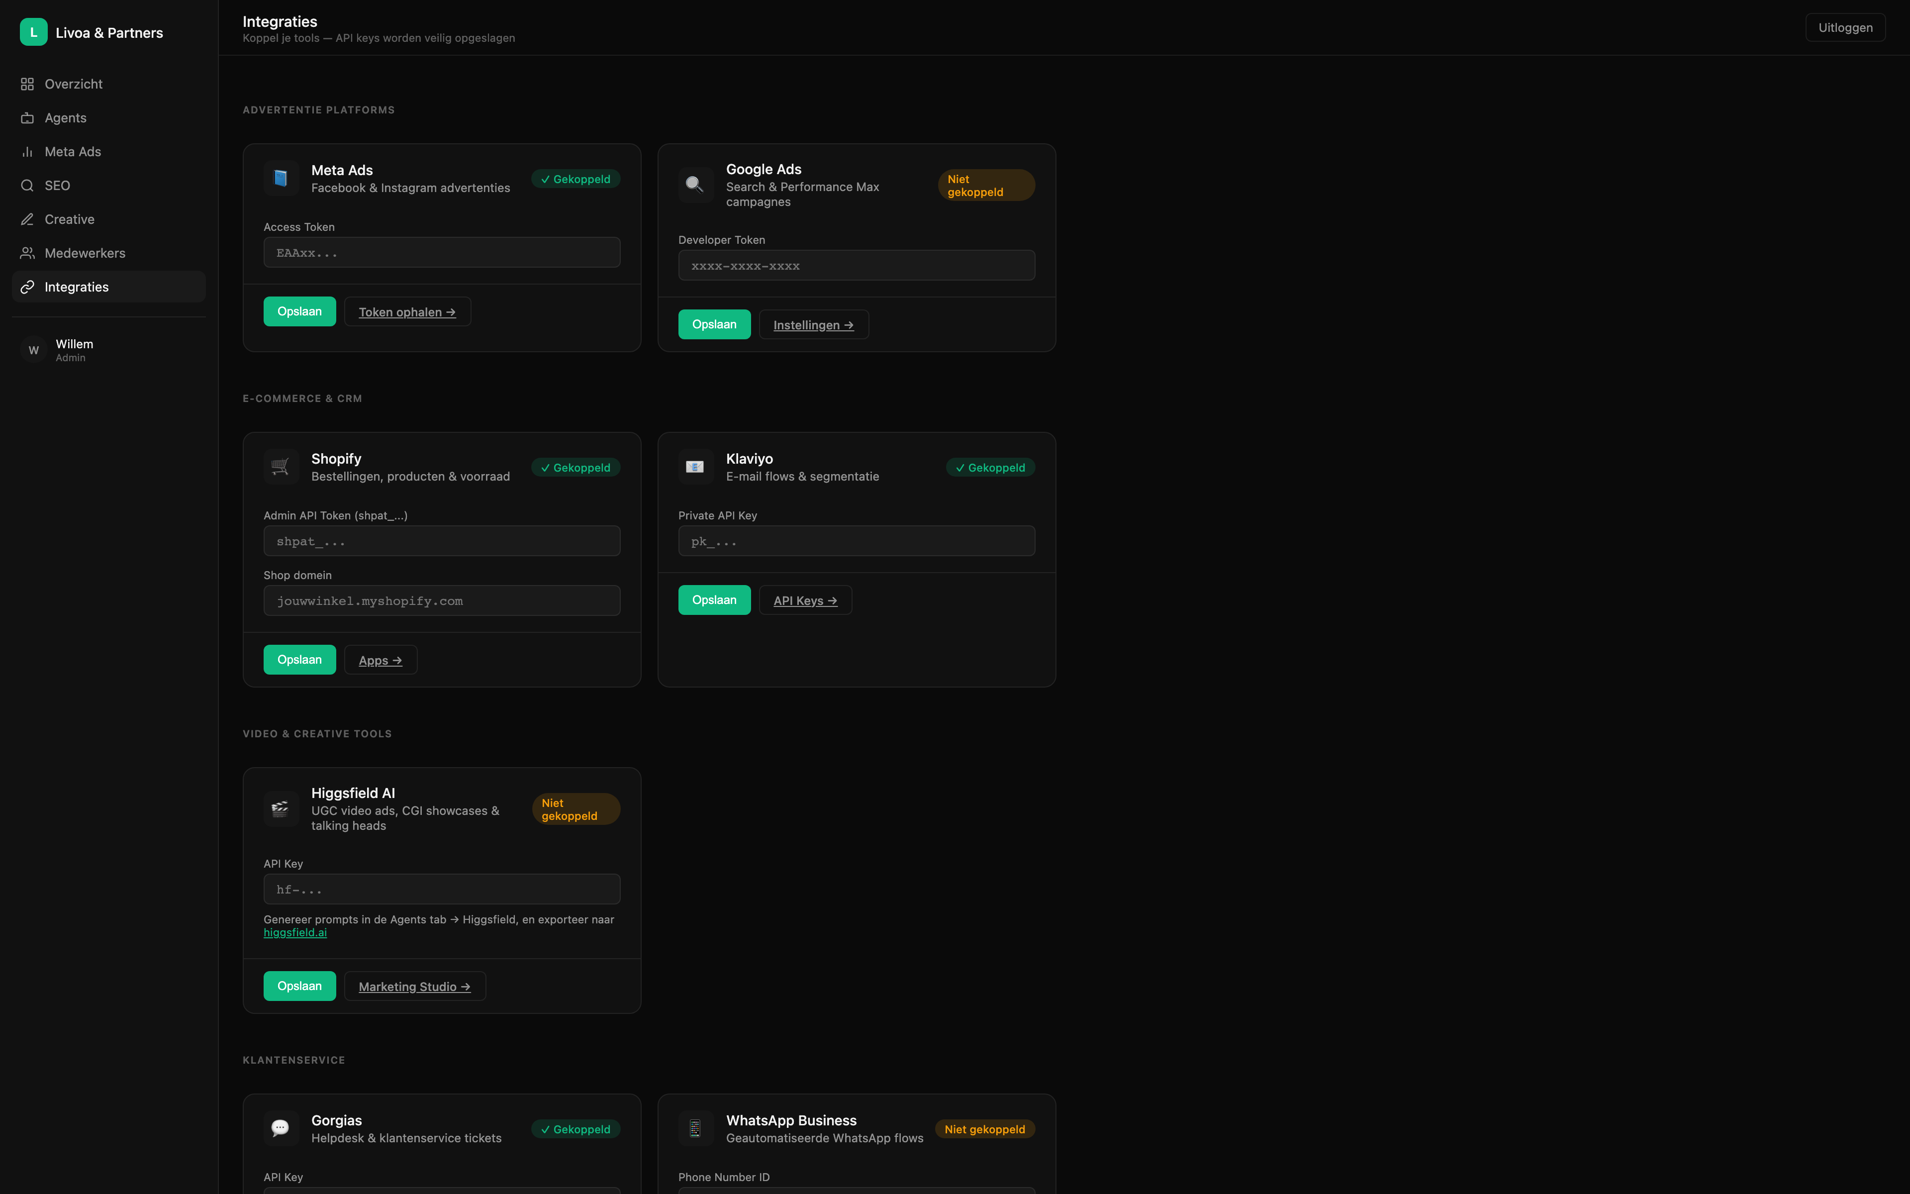Click the Willem Admin profile entry
The width and height of the screenshot is (1910, 1194).
[109, 350]
